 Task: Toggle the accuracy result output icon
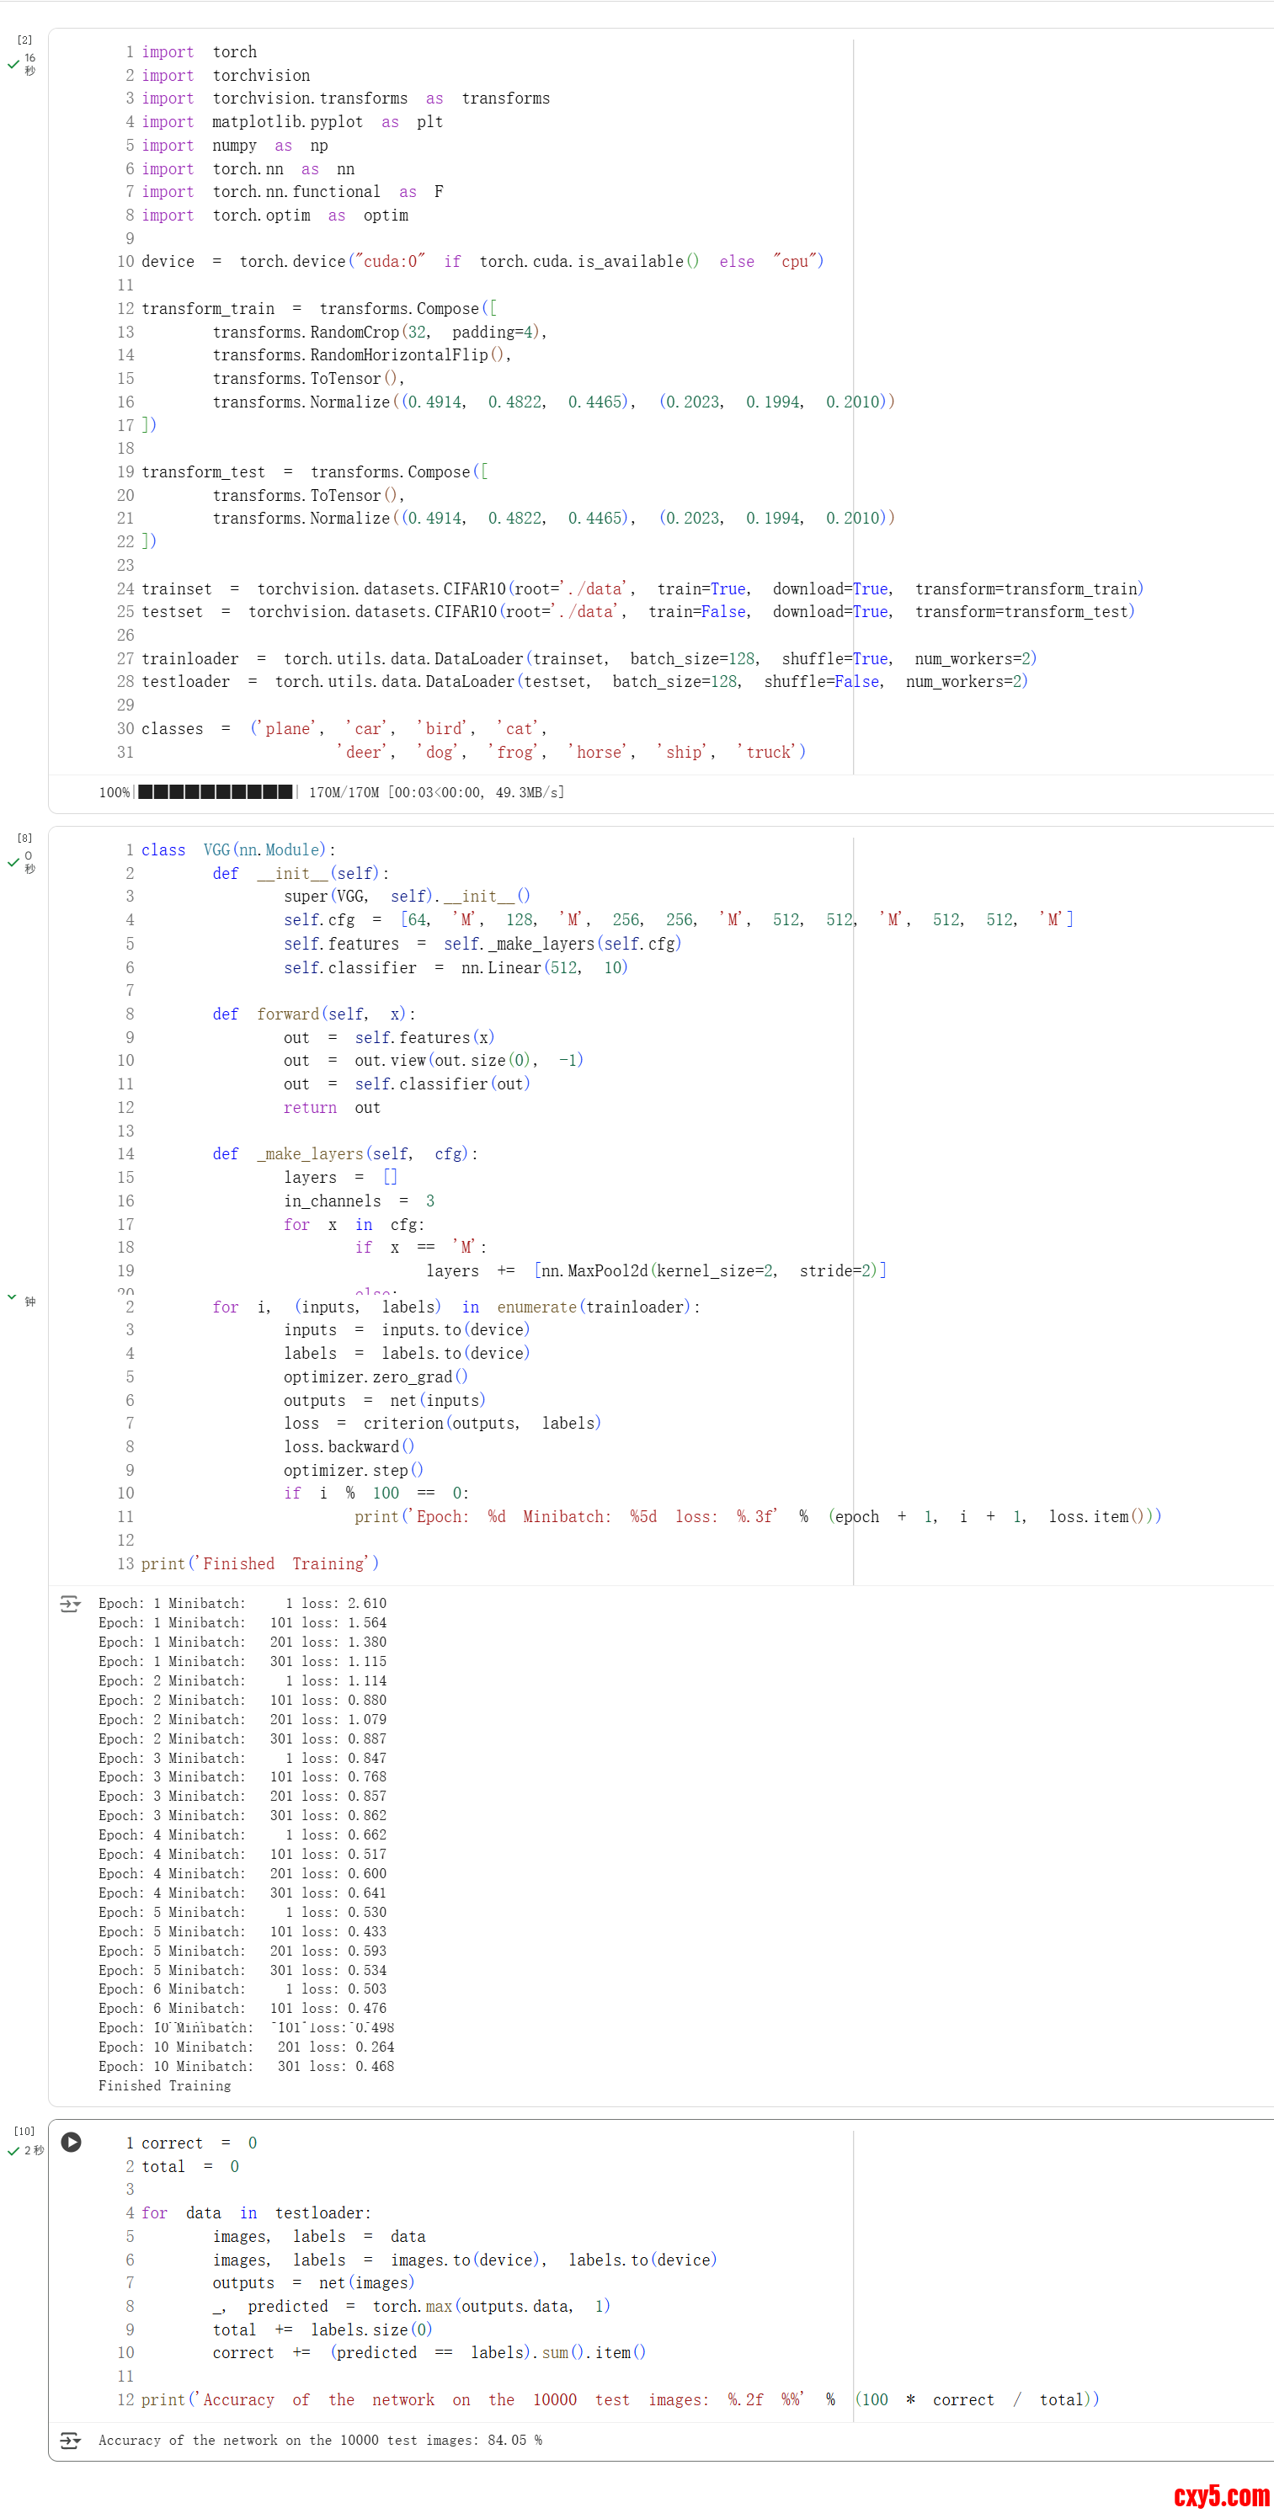pos(70,2439)
